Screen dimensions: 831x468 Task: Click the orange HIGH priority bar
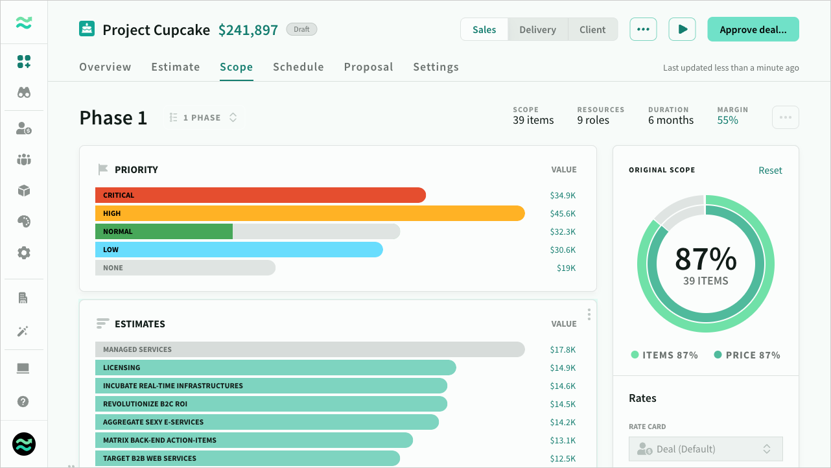(x=310, y=213)
